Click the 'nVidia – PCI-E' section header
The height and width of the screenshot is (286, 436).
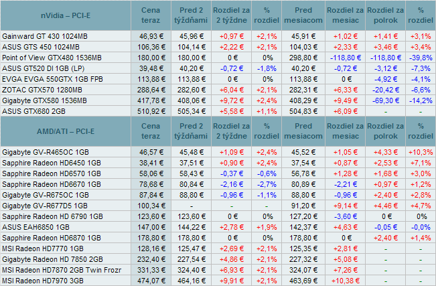[x=66, y=15]
